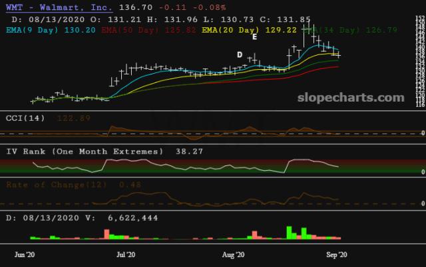Click the Sep '20 date axis label
Viewport: 426px width, 267px height.
click(x=337, y=254)
